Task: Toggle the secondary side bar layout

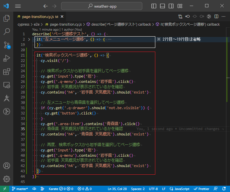Action: pos(171,6)
